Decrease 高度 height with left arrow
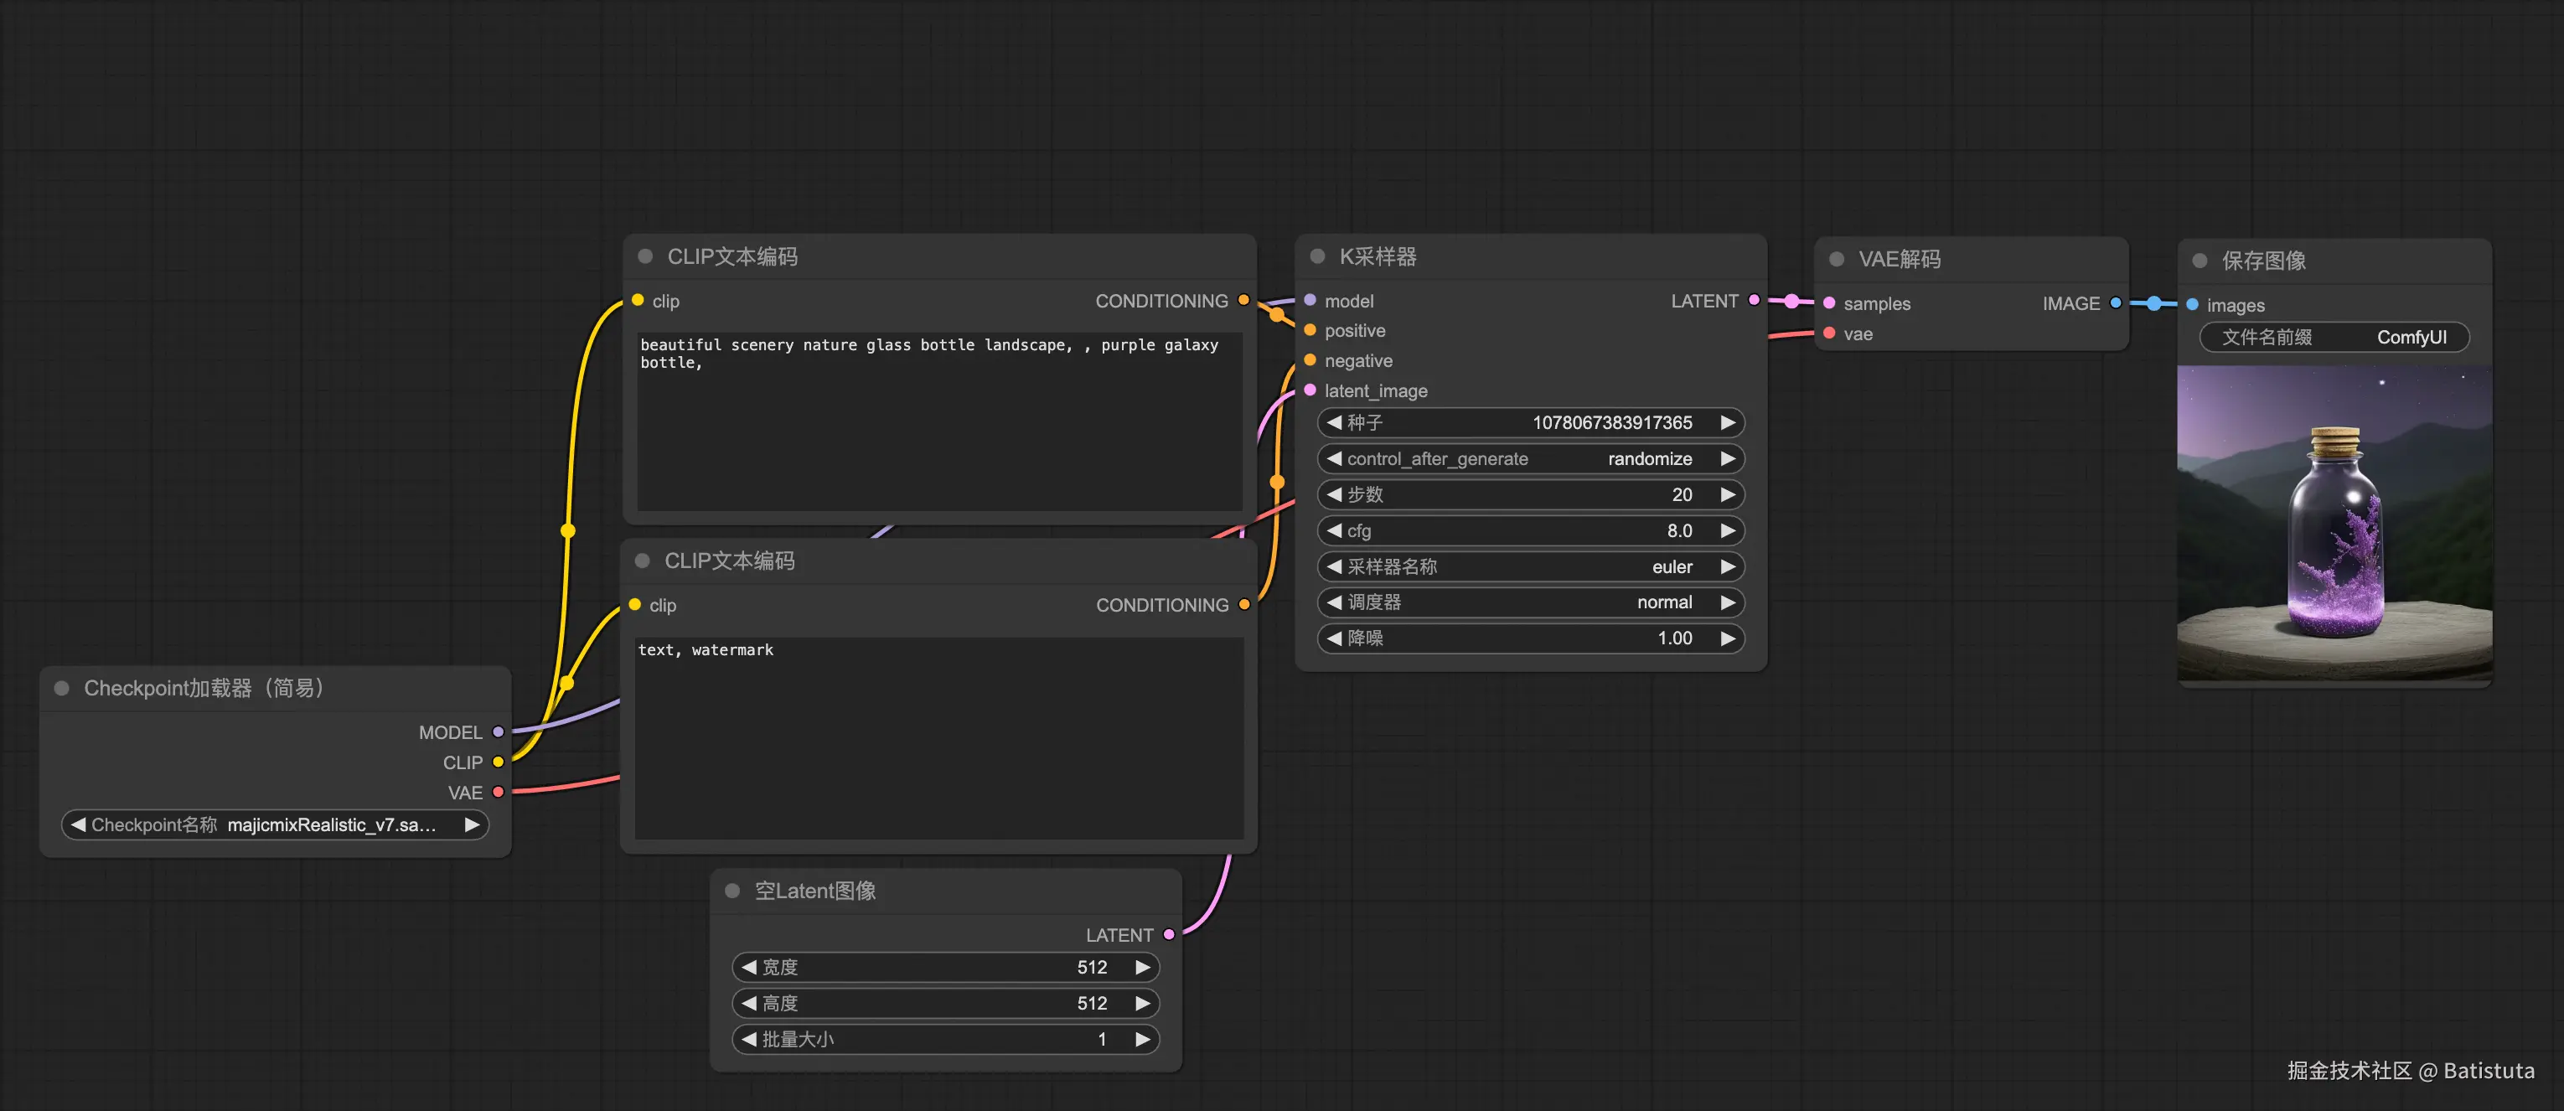Image resolution: width=2564 pixels, height=1111 pixels. (x=748, y=1002)
